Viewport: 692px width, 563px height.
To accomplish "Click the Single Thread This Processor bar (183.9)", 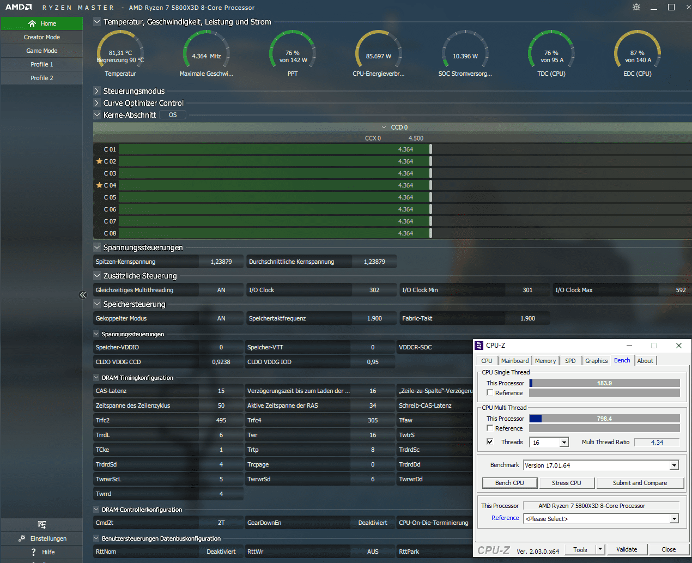I will pos(605,383).
